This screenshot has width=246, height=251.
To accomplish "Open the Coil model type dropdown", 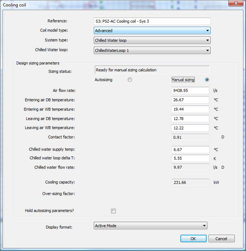I will point(152,30).
